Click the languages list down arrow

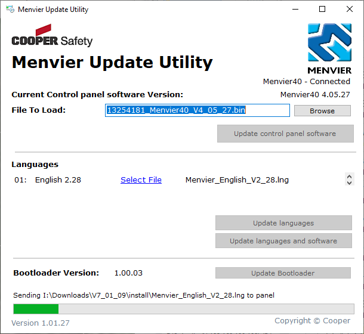[x=349, y=183]
